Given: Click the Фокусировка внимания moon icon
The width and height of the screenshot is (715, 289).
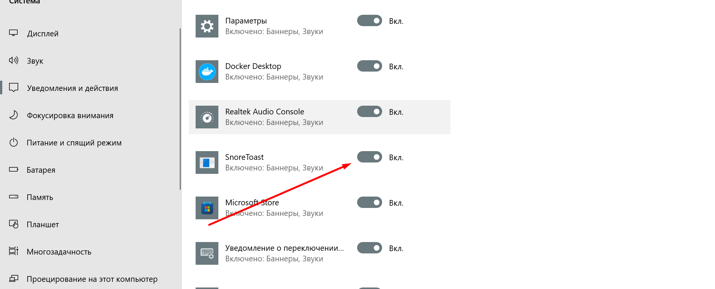Looking at the screenshot, I should click(x=14, y=115).
